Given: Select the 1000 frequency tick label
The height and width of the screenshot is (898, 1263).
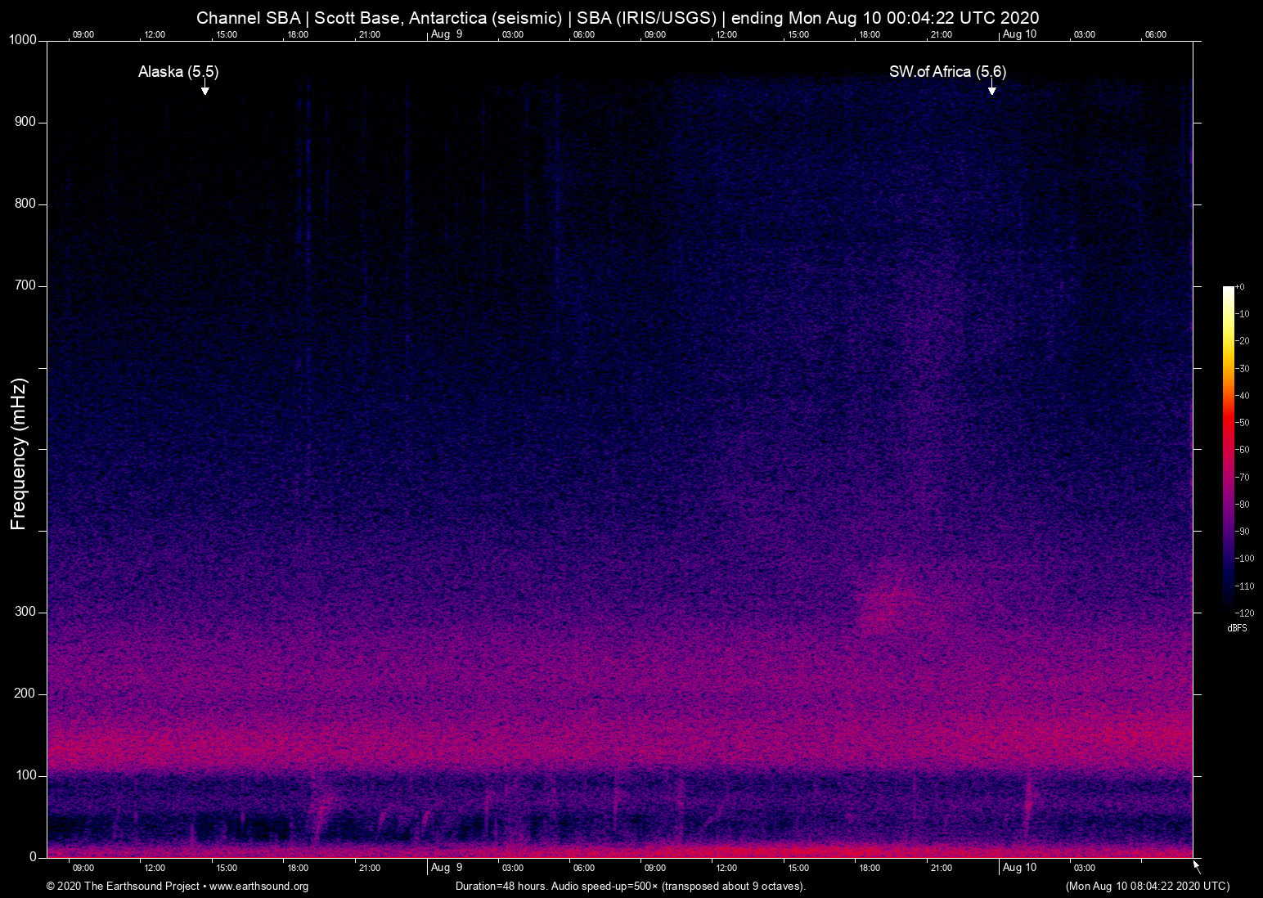Looking at the screenshot, I should [25, 39].
